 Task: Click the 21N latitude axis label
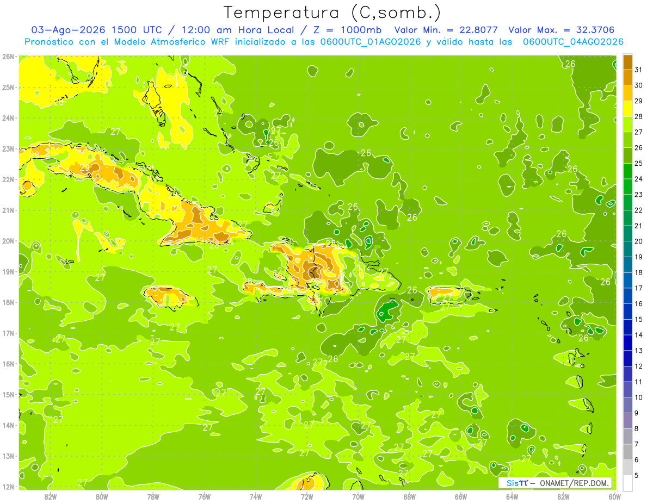(8, 210)
